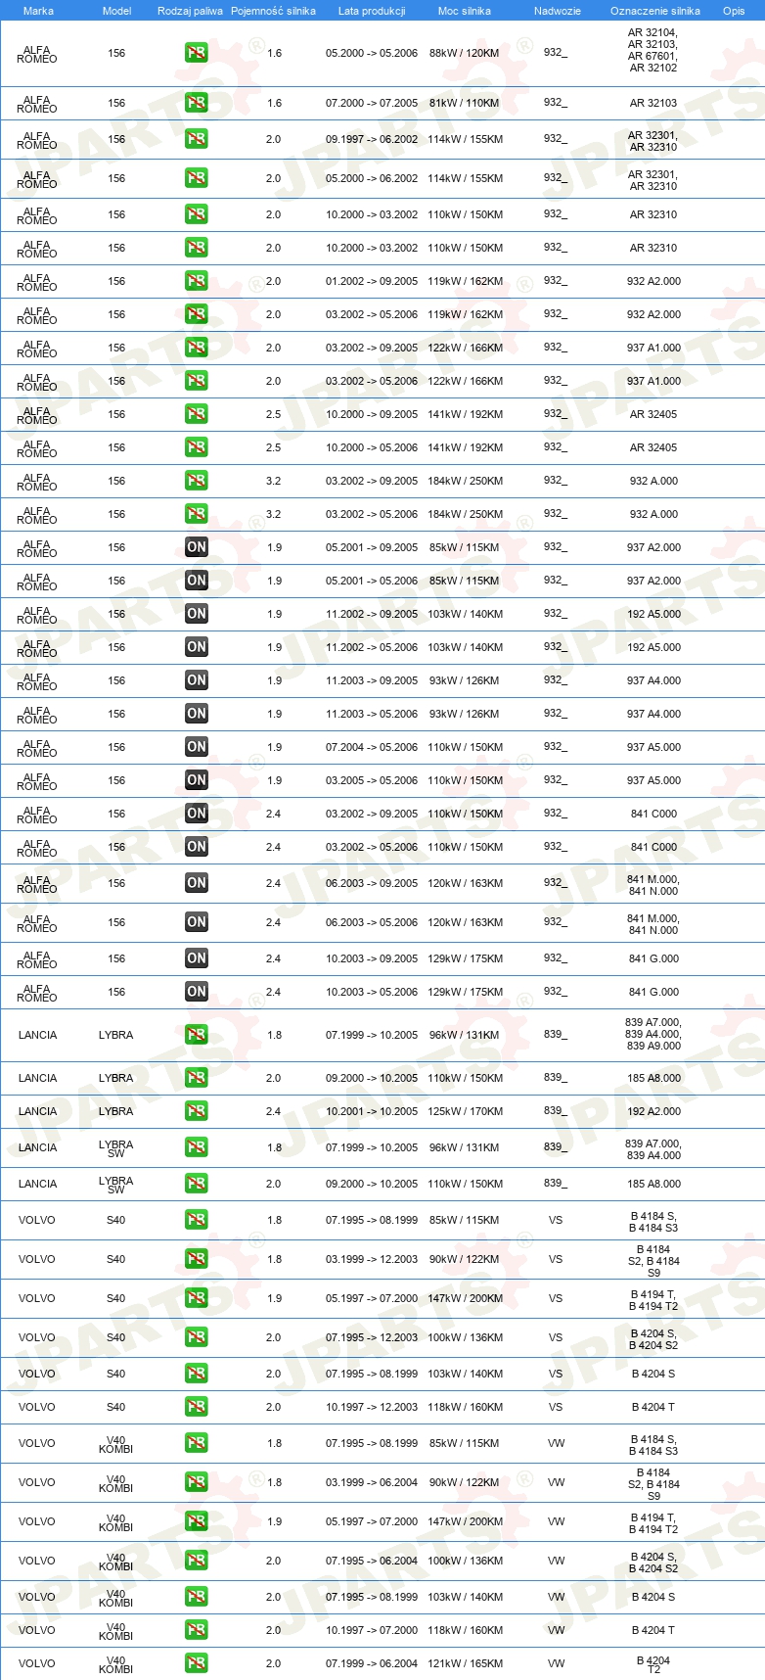The image size is (765, 1680).
Task: Click the Rodzaj paliwa column header
Action: (x=190, y=11)
